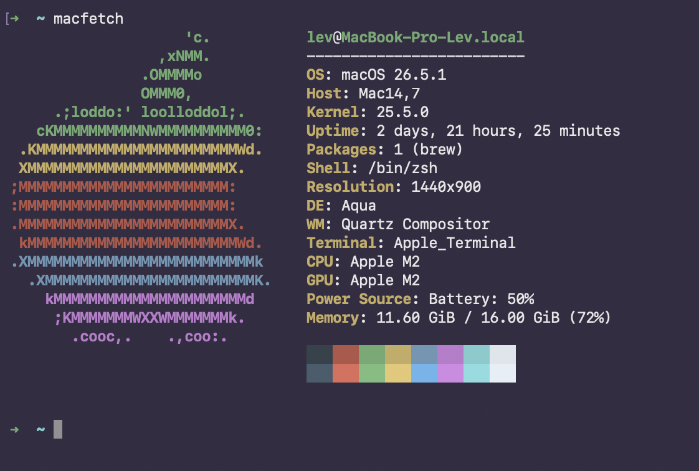
Task: Click the muted purple top-row color block
Action: pyautogui.click(x=450, y=354)
